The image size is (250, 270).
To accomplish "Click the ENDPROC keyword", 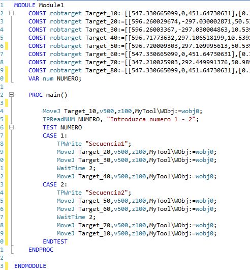I will click(41, 250).
